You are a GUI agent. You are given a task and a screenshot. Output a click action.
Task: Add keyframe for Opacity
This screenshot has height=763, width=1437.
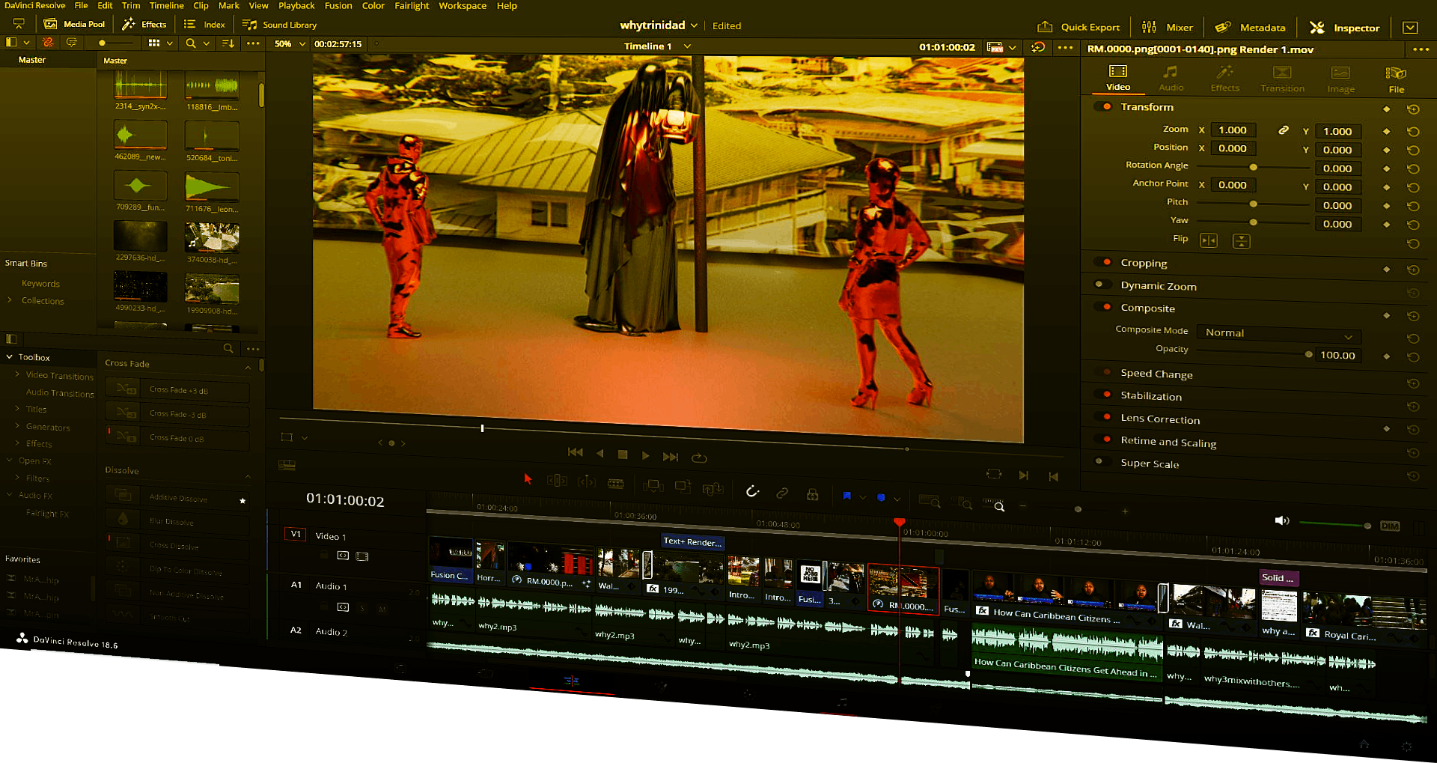tap(1387, 356)
